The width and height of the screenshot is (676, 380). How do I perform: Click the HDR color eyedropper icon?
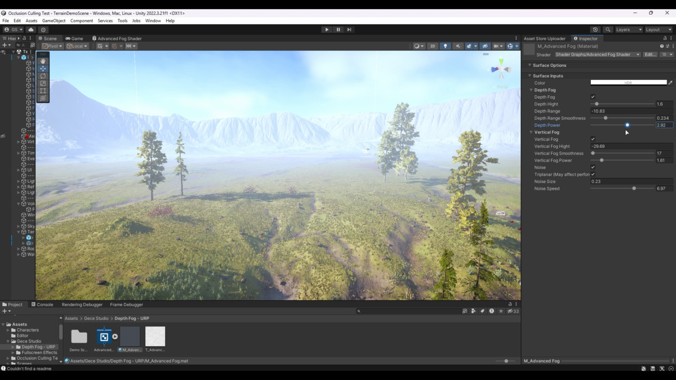point(670,83)
